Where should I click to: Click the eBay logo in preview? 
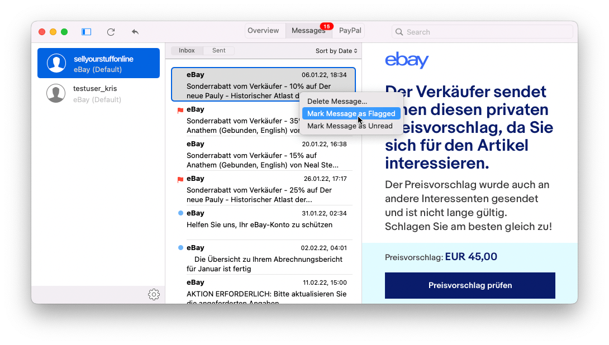click(x=407, y=60)
